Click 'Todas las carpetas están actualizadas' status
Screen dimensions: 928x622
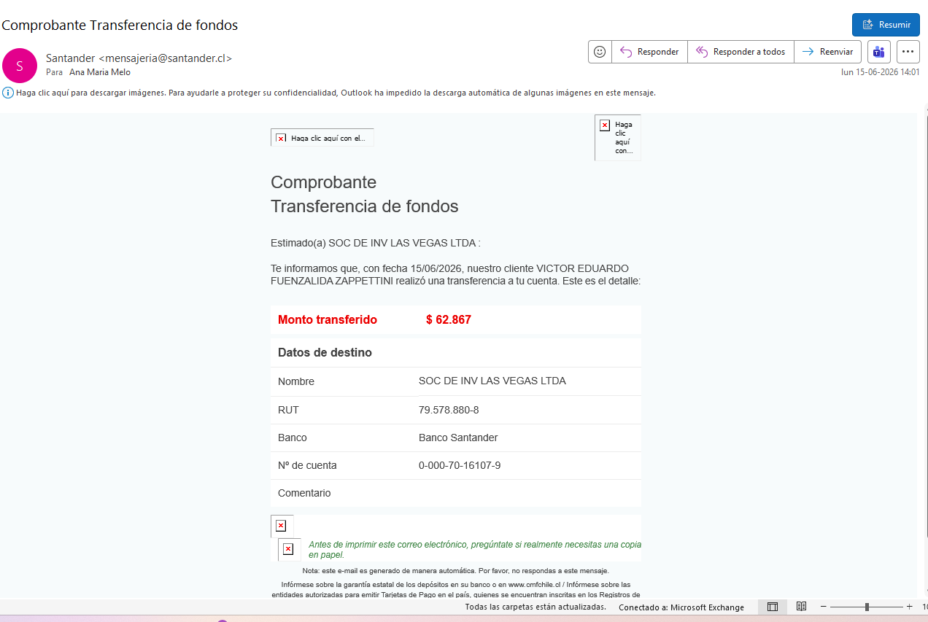point(535,607)
